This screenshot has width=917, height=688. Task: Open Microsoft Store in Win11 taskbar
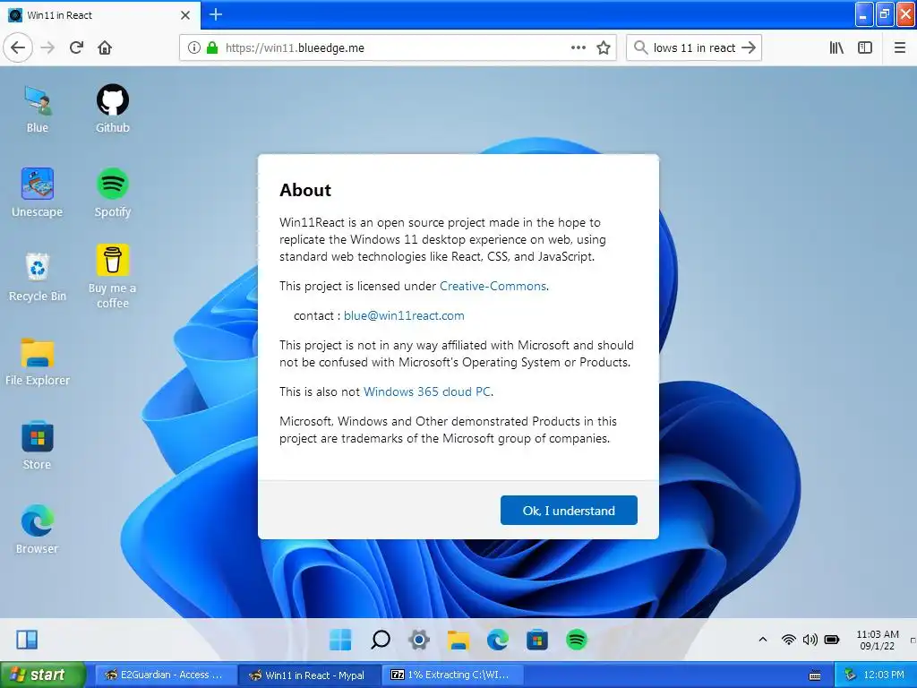coord(537,640)
